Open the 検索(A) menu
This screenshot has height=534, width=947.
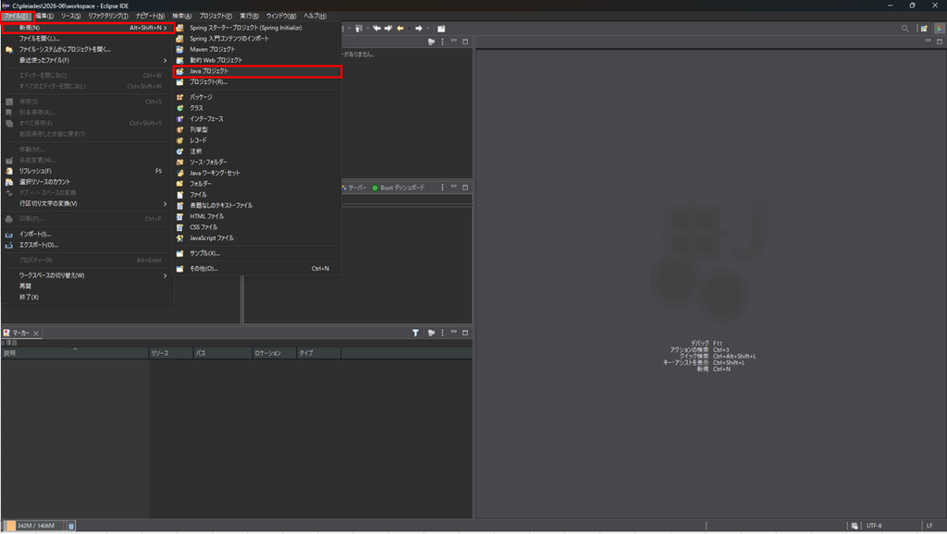[x=182, y=17]
